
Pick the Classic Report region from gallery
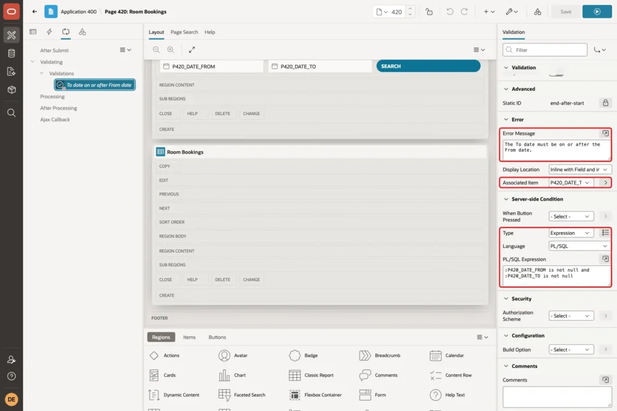click(312, 375)
